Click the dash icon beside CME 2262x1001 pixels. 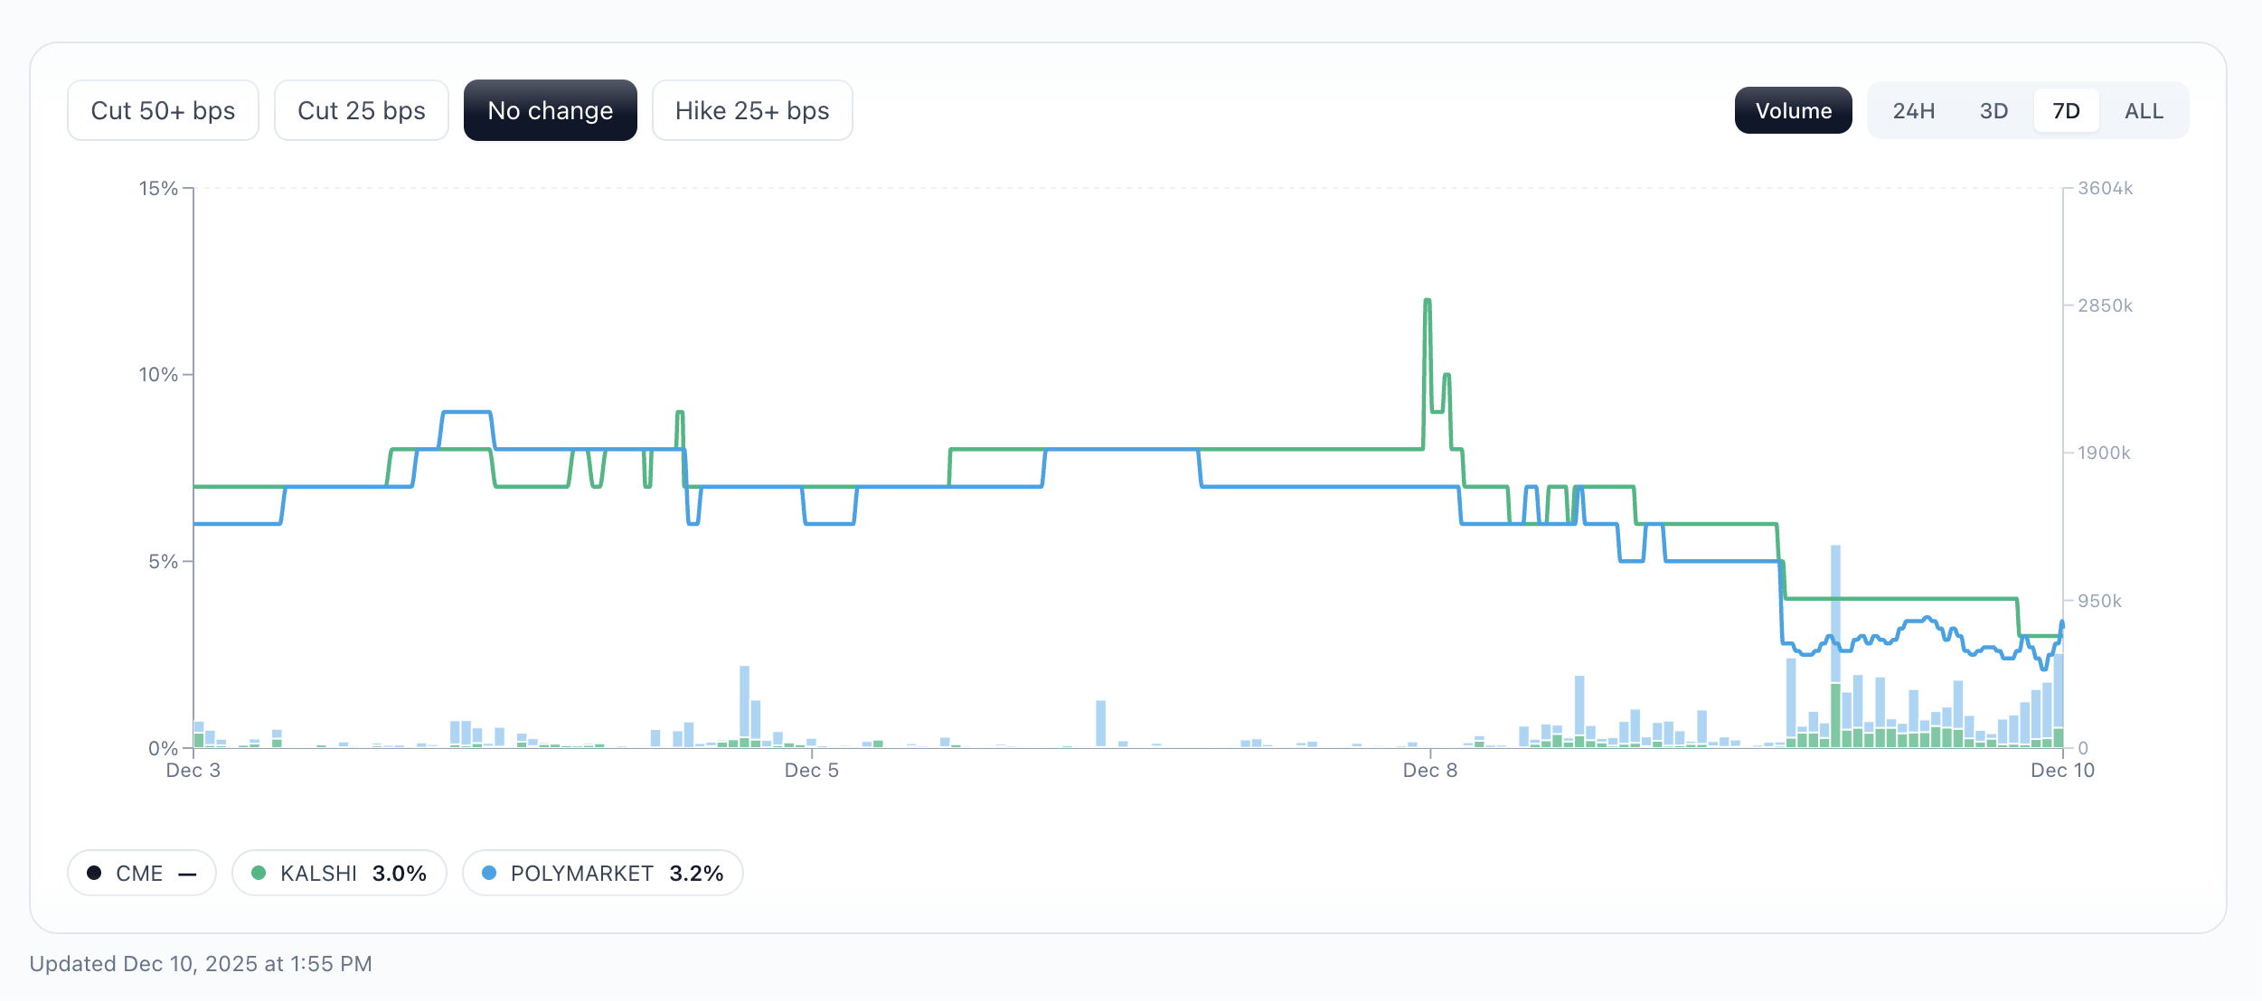tap(186, 873)
